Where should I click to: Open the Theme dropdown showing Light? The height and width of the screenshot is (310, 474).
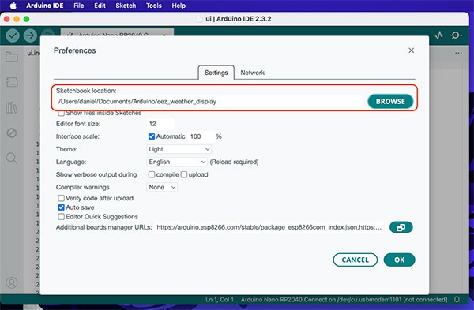(x=179, y=149)
